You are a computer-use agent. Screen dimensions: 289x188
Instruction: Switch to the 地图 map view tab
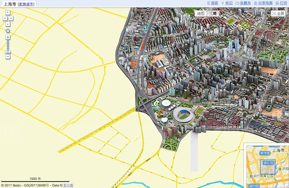(x=200, y=13)
